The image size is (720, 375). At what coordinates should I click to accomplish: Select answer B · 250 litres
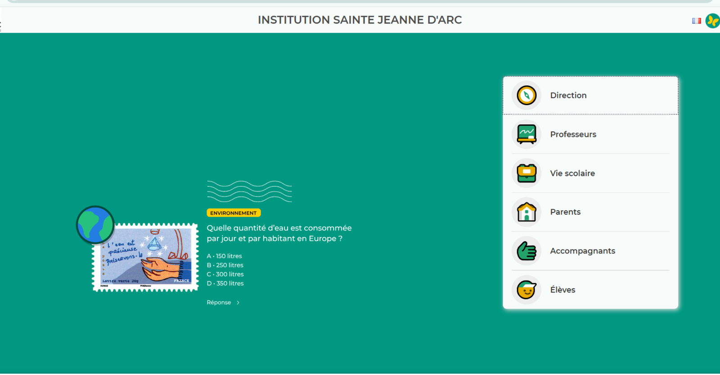(225, 265)
